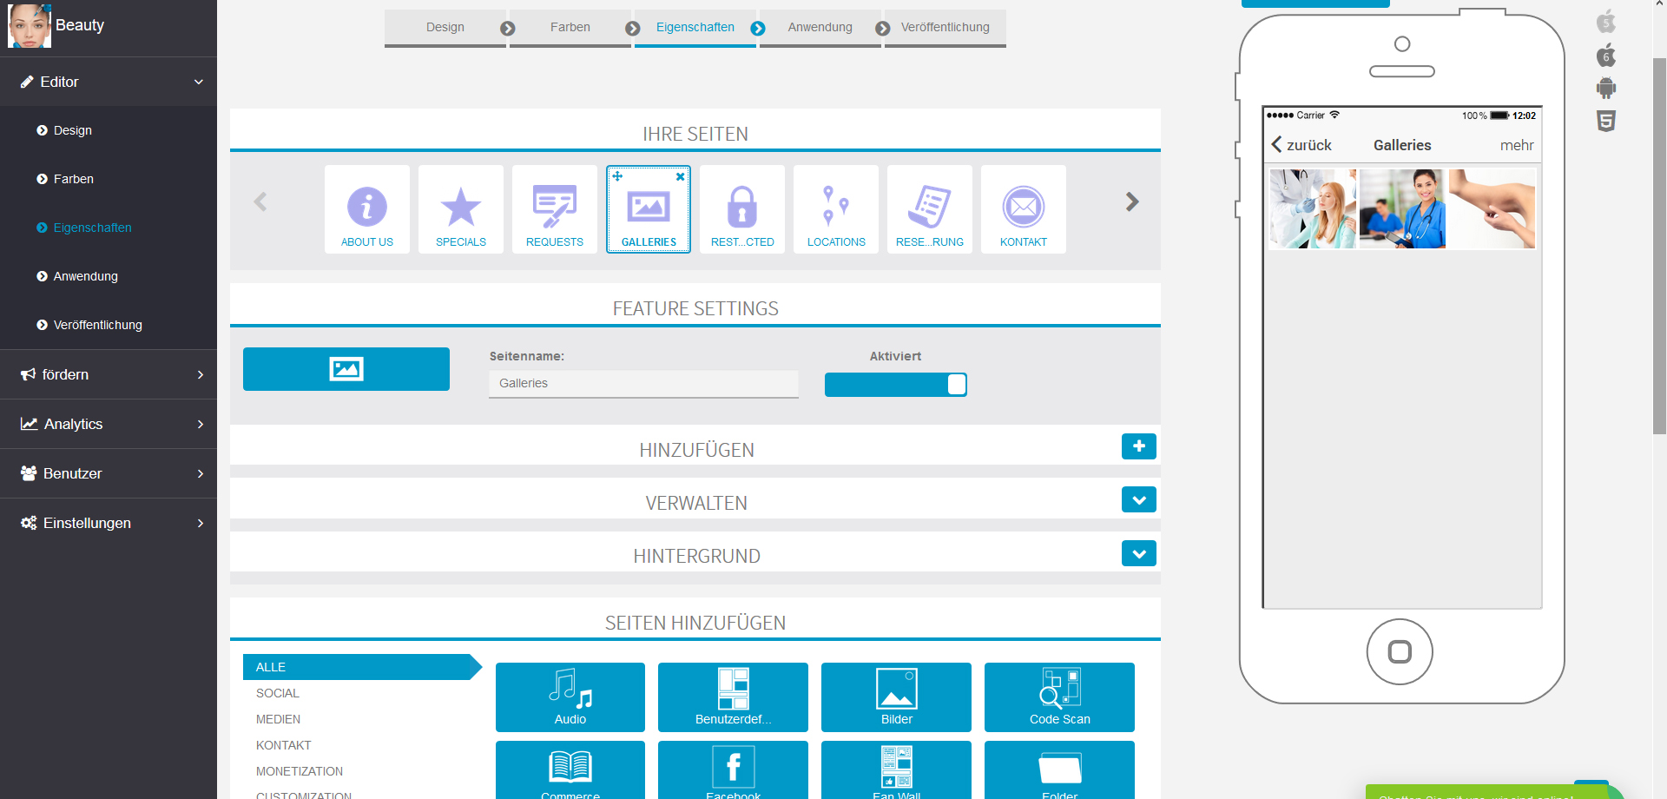Click the Beauty app logo
This screenshot has height=799, width=1667.
coord(30,25)
